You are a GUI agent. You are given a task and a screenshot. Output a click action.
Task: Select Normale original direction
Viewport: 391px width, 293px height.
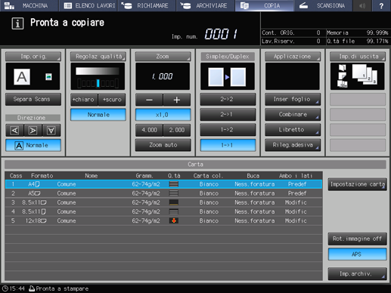click(33, 146)
